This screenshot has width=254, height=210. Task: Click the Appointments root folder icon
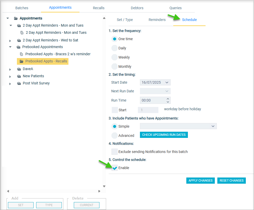tap(16, 18)
